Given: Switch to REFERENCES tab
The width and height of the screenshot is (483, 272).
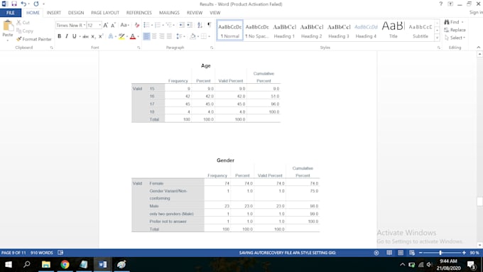Looking at the screenshot, I should tap(139, 13).
